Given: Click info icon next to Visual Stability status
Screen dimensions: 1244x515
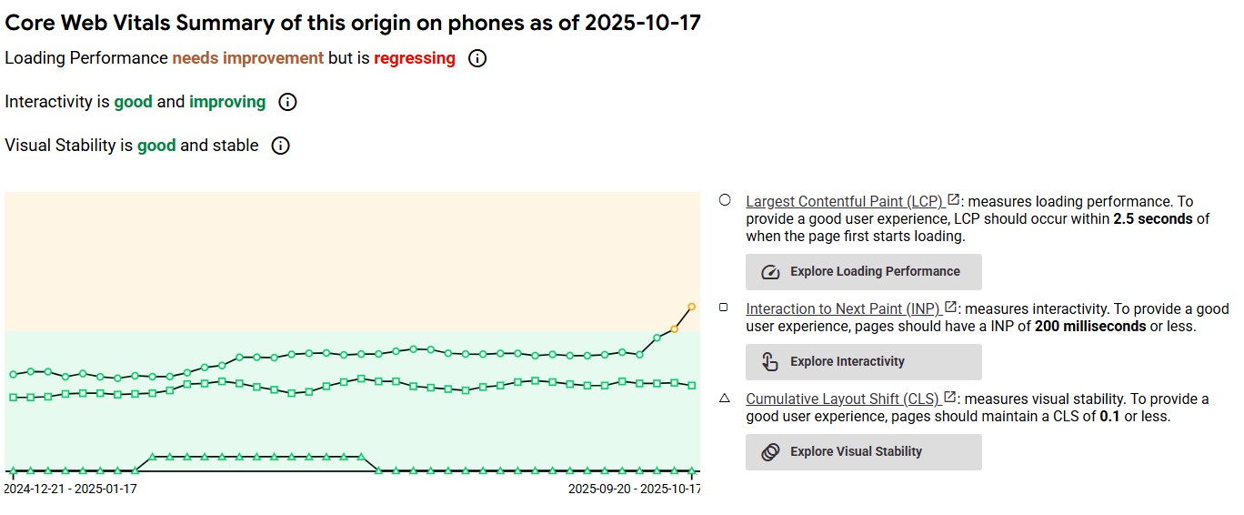Looking at the screenshot, I should pos(281,146).
